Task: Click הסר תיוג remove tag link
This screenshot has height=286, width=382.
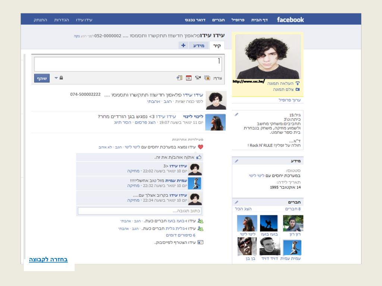Action: 122,122
